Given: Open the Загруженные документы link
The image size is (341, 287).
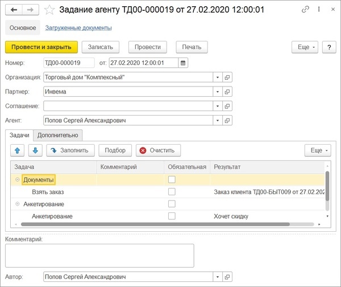Looking at the screenshot, I should pos(78,28).
